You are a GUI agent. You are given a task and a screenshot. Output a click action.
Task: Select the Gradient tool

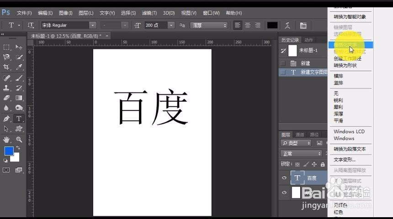[19, 98]
